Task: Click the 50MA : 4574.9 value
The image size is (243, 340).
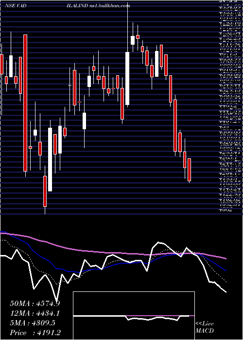Action: click(35, 304)
